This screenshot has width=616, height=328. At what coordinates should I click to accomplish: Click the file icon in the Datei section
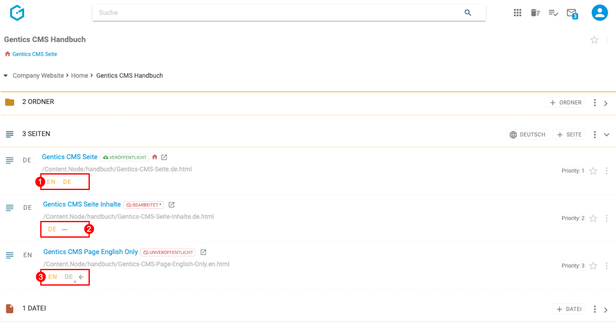(x=10, y=309)
